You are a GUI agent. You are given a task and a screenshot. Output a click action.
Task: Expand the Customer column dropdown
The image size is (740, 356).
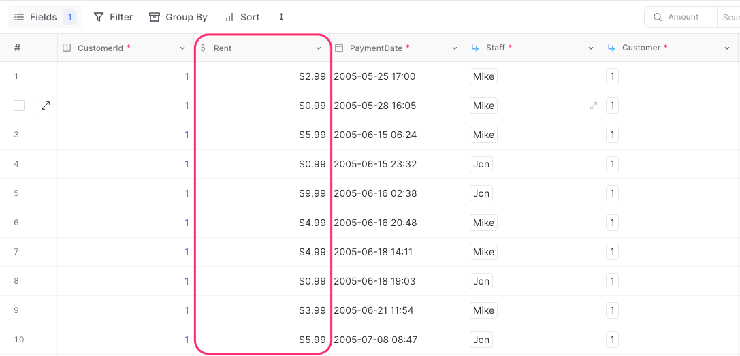pos(727,48)
